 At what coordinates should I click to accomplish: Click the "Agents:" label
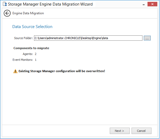tap(28, 54)
